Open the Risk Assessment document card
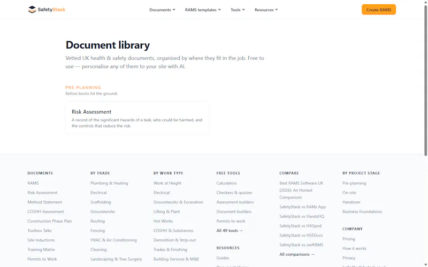 [x=137, y=118]
